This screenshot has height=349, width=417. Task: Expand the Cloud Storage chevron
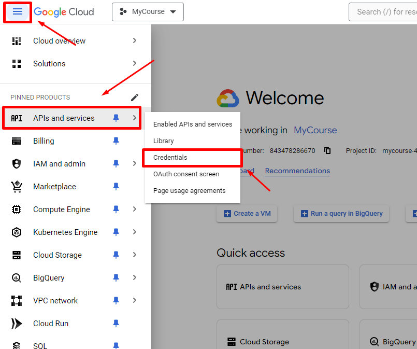[x=135, y=255]
